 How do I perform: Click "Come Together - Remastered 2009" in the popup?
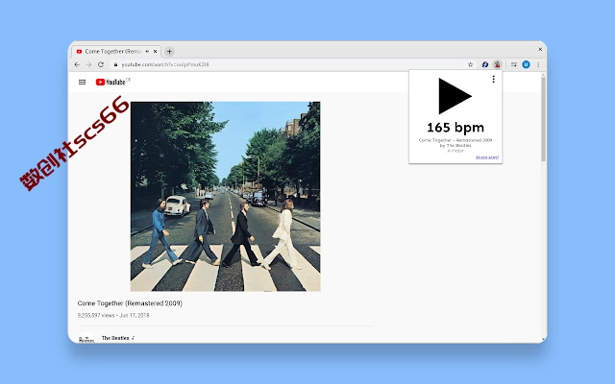tap(455, 140)
